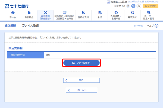Image resolution: width=163 pixels, height=108 pixels.
Task: Set text size to small (小)
Action: [x=128, y=6]
